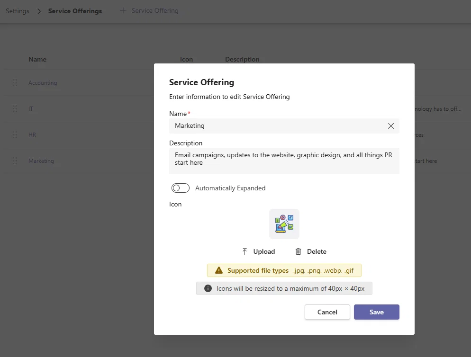The height and width of the screenshot is (357, 471).
Task: Click into the Description text area
Action: click(x=284, y=161)
